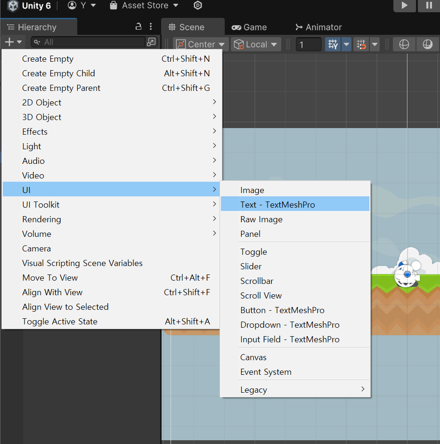The height and width of the screenshot is (444, 440).
Task: Create a UI Slider
Action: point(295,266)
